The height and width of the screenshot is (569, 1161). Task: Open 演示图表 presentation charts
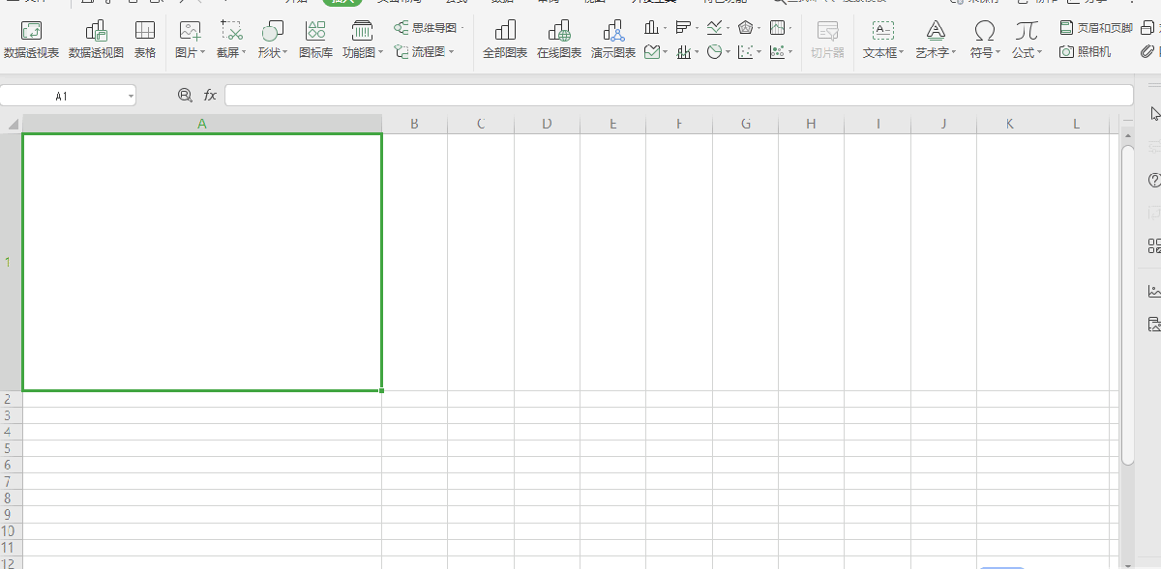click(x=613, y=41)
